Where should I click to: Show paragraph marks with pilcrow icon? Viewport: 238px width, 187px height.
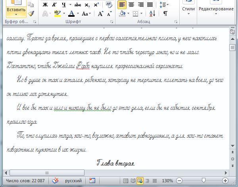pos(165,14)
